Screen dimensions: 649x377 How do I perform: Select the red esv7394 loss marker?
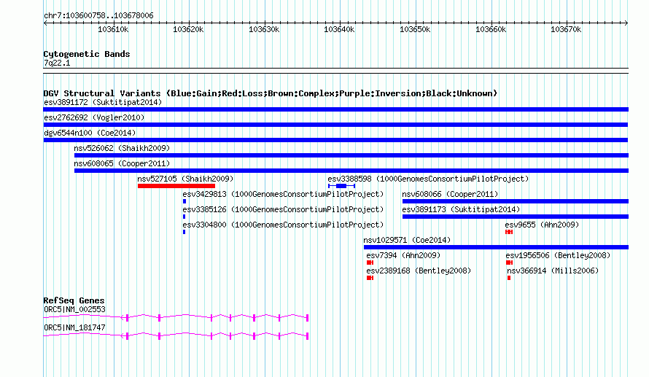370,263
